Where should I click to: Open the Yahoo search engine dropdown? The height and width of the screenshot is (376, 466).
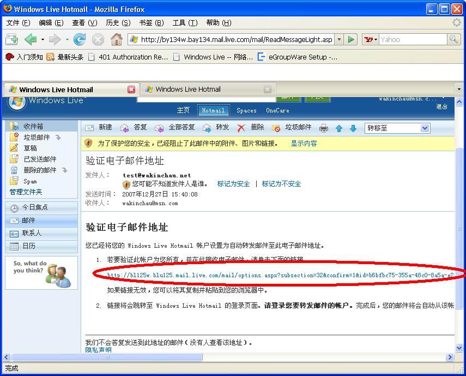[370, 39]
